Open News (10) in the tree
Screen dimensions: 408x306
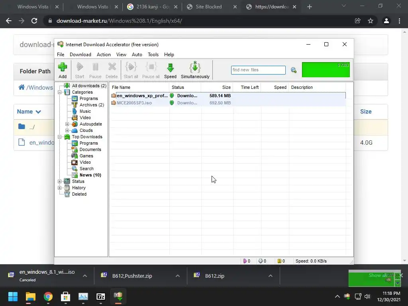[x=90, y=175]
